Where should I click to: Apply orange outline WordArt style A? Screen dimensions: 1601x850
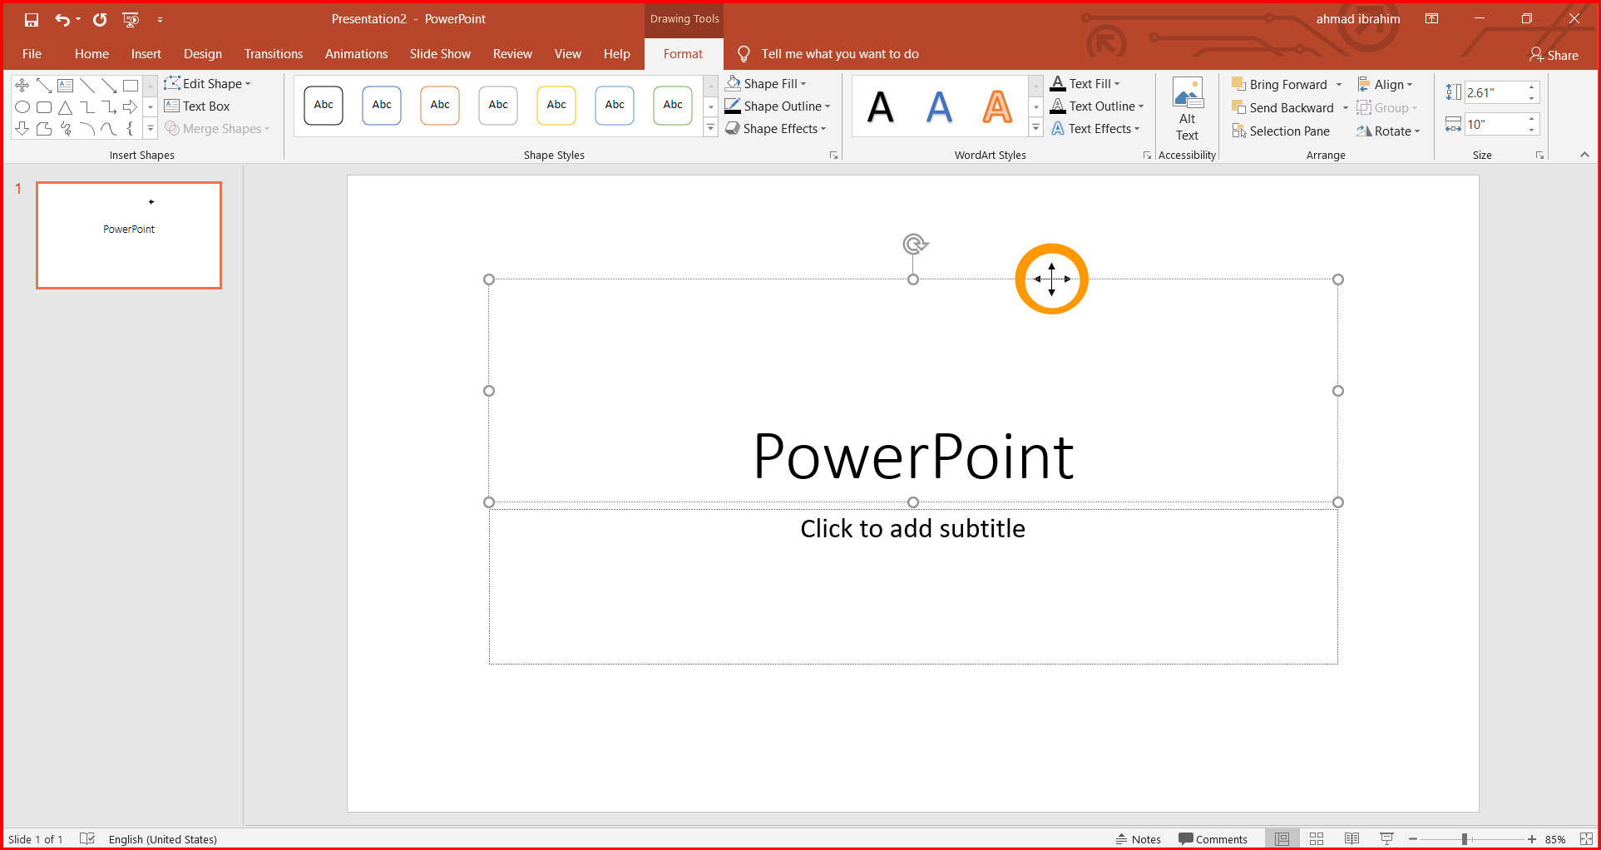tap(997, 107)
